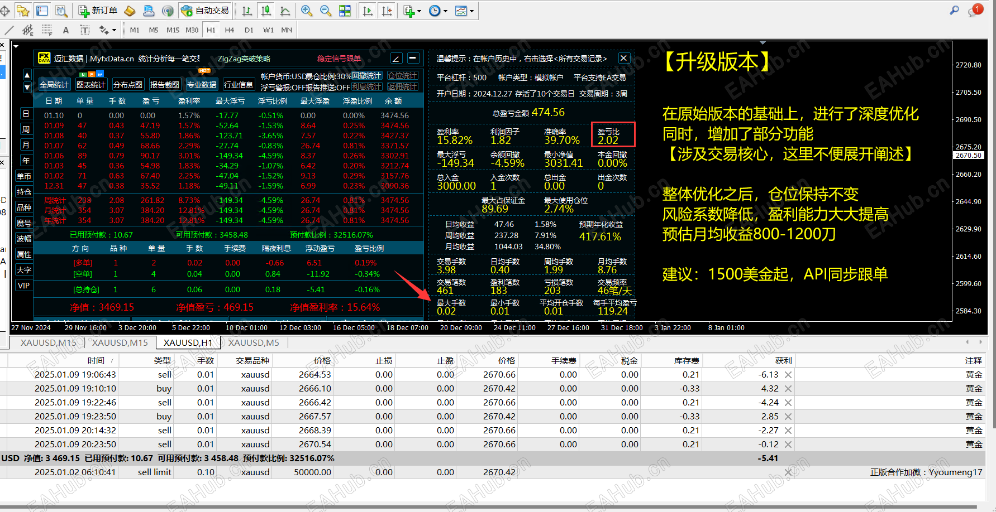Switch timeframe to M5
This screenshot has width=996, height=512.
point(154,30)
